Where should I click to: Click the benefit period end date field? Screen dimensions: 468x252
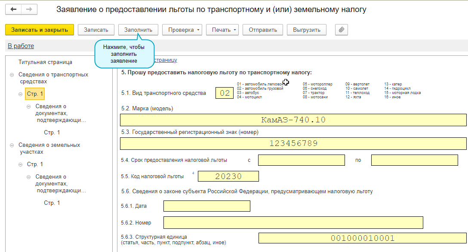pyautogui.click(x=415, y=160)
